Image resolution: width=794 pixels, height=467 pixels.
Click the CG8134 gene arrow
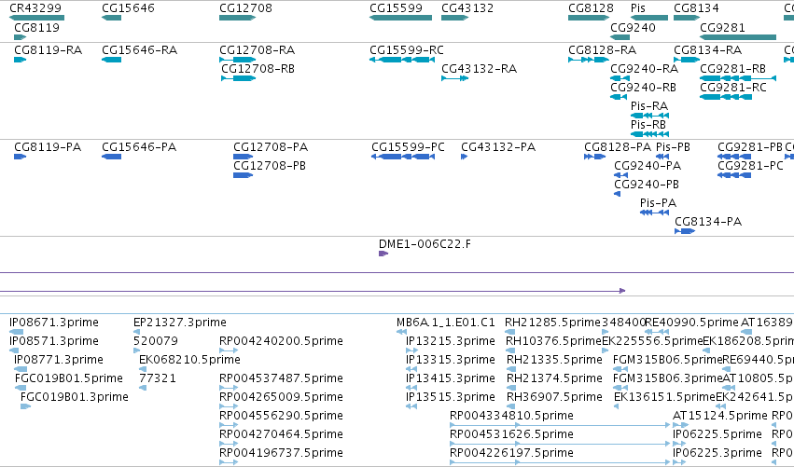point(687,18)
